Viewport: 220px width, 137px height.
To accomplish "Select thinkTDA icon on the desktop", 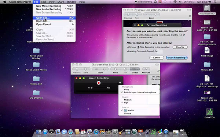I will (x=209, y=113).
